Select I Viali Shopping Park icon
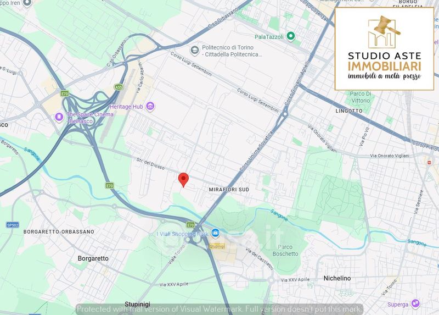The height and width of the screenshot is (315, 439). [x=215, y=233]
